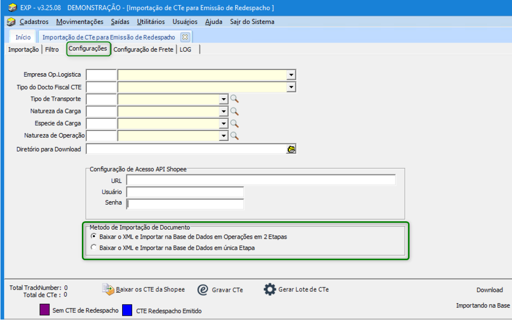The image size is (512, 320).
Task: Expand the Empresa Op.Logistica dropdown
Action: (x=291, y=75)
